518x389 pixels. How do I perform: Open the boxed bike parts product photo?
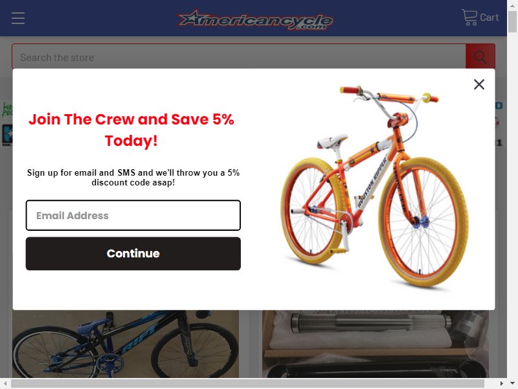(x=376, y=344)
